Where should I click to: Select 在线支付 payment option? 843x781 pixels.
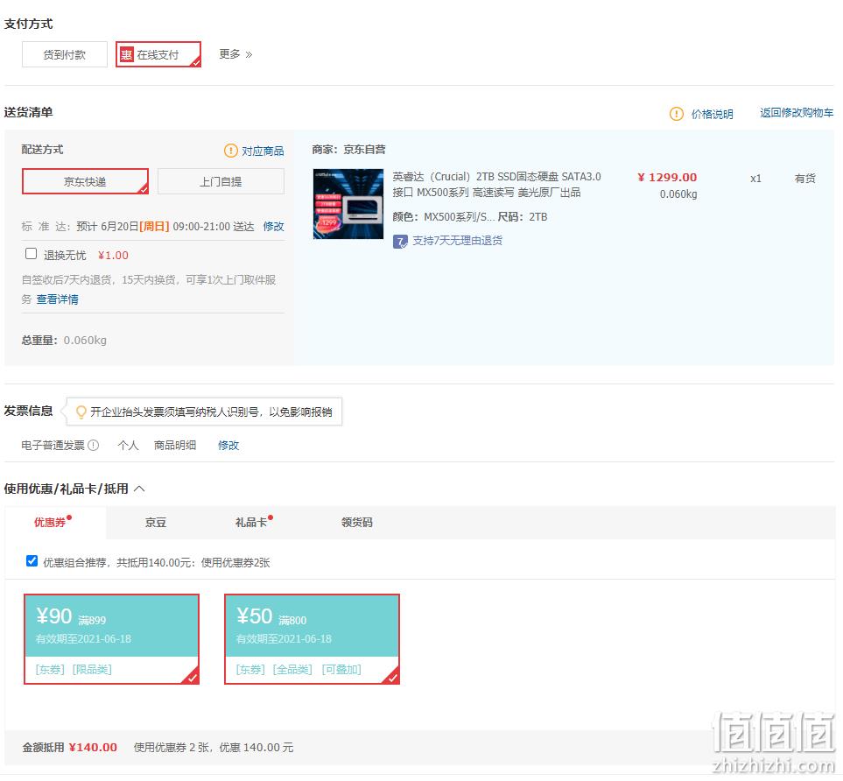pyautogui.click(x=158, y=54)
